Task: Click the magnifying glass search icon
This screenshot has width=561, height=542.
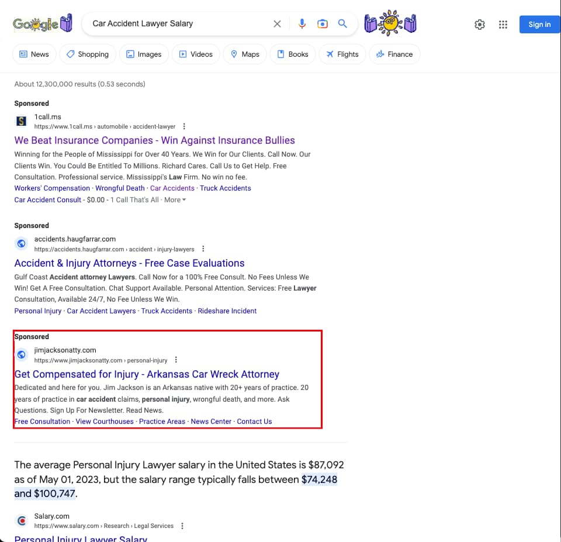Action: 342,23
